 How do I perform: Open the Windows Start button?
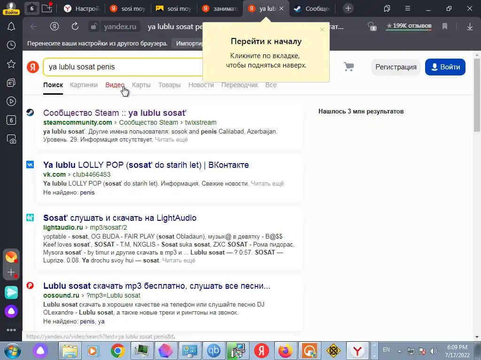click(x=12, y=351)
